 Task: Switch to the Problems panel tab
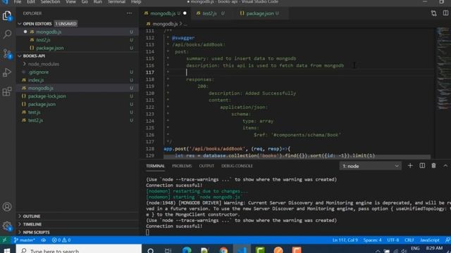click(x=182, y=166)
